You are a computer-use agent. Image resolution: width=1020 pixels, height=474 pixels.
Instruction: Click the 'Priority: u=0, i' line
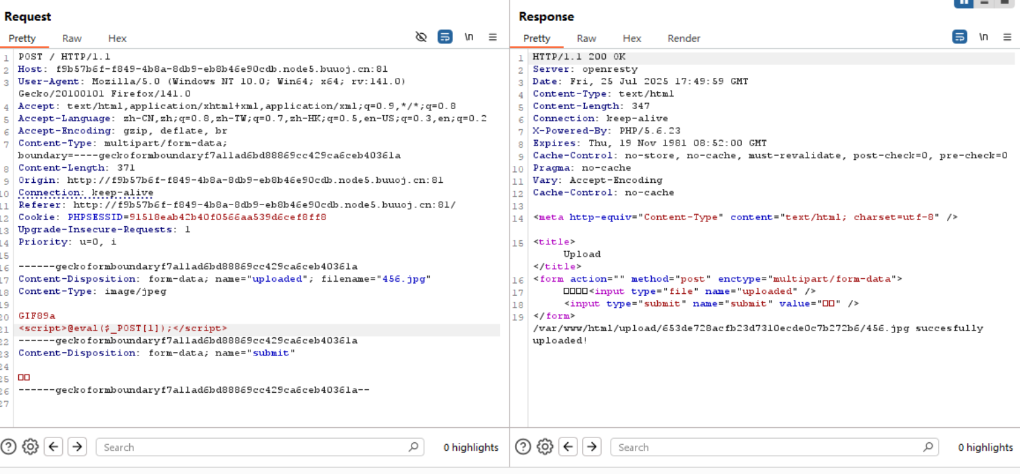(68, 242)
